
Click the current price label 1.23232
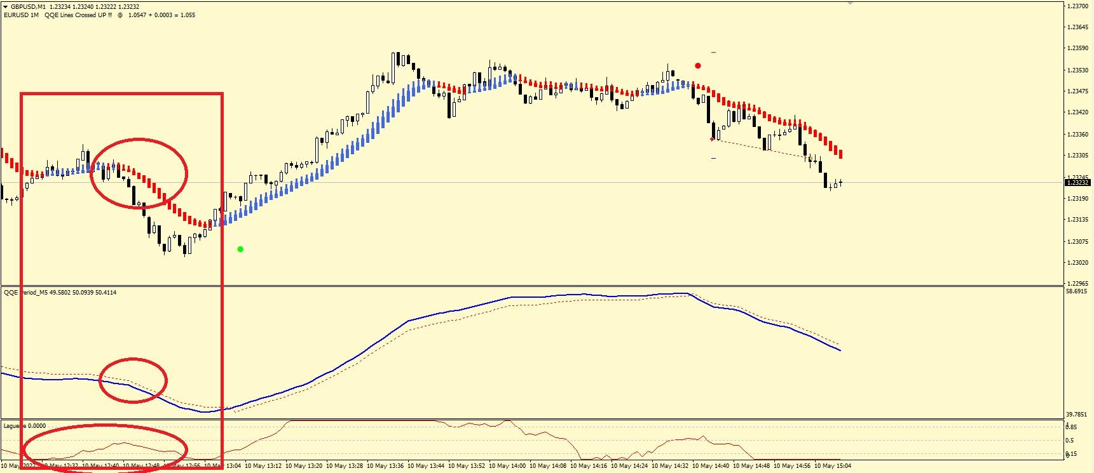(1077, 183)
